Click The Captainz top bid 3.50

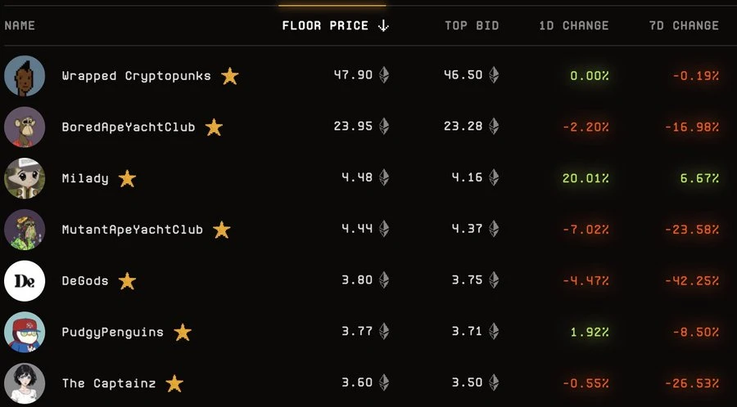point(468,383)
